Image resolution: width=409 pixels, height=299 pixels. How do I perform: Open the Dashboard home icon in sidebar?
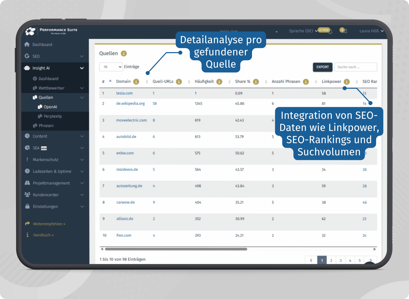27,44
